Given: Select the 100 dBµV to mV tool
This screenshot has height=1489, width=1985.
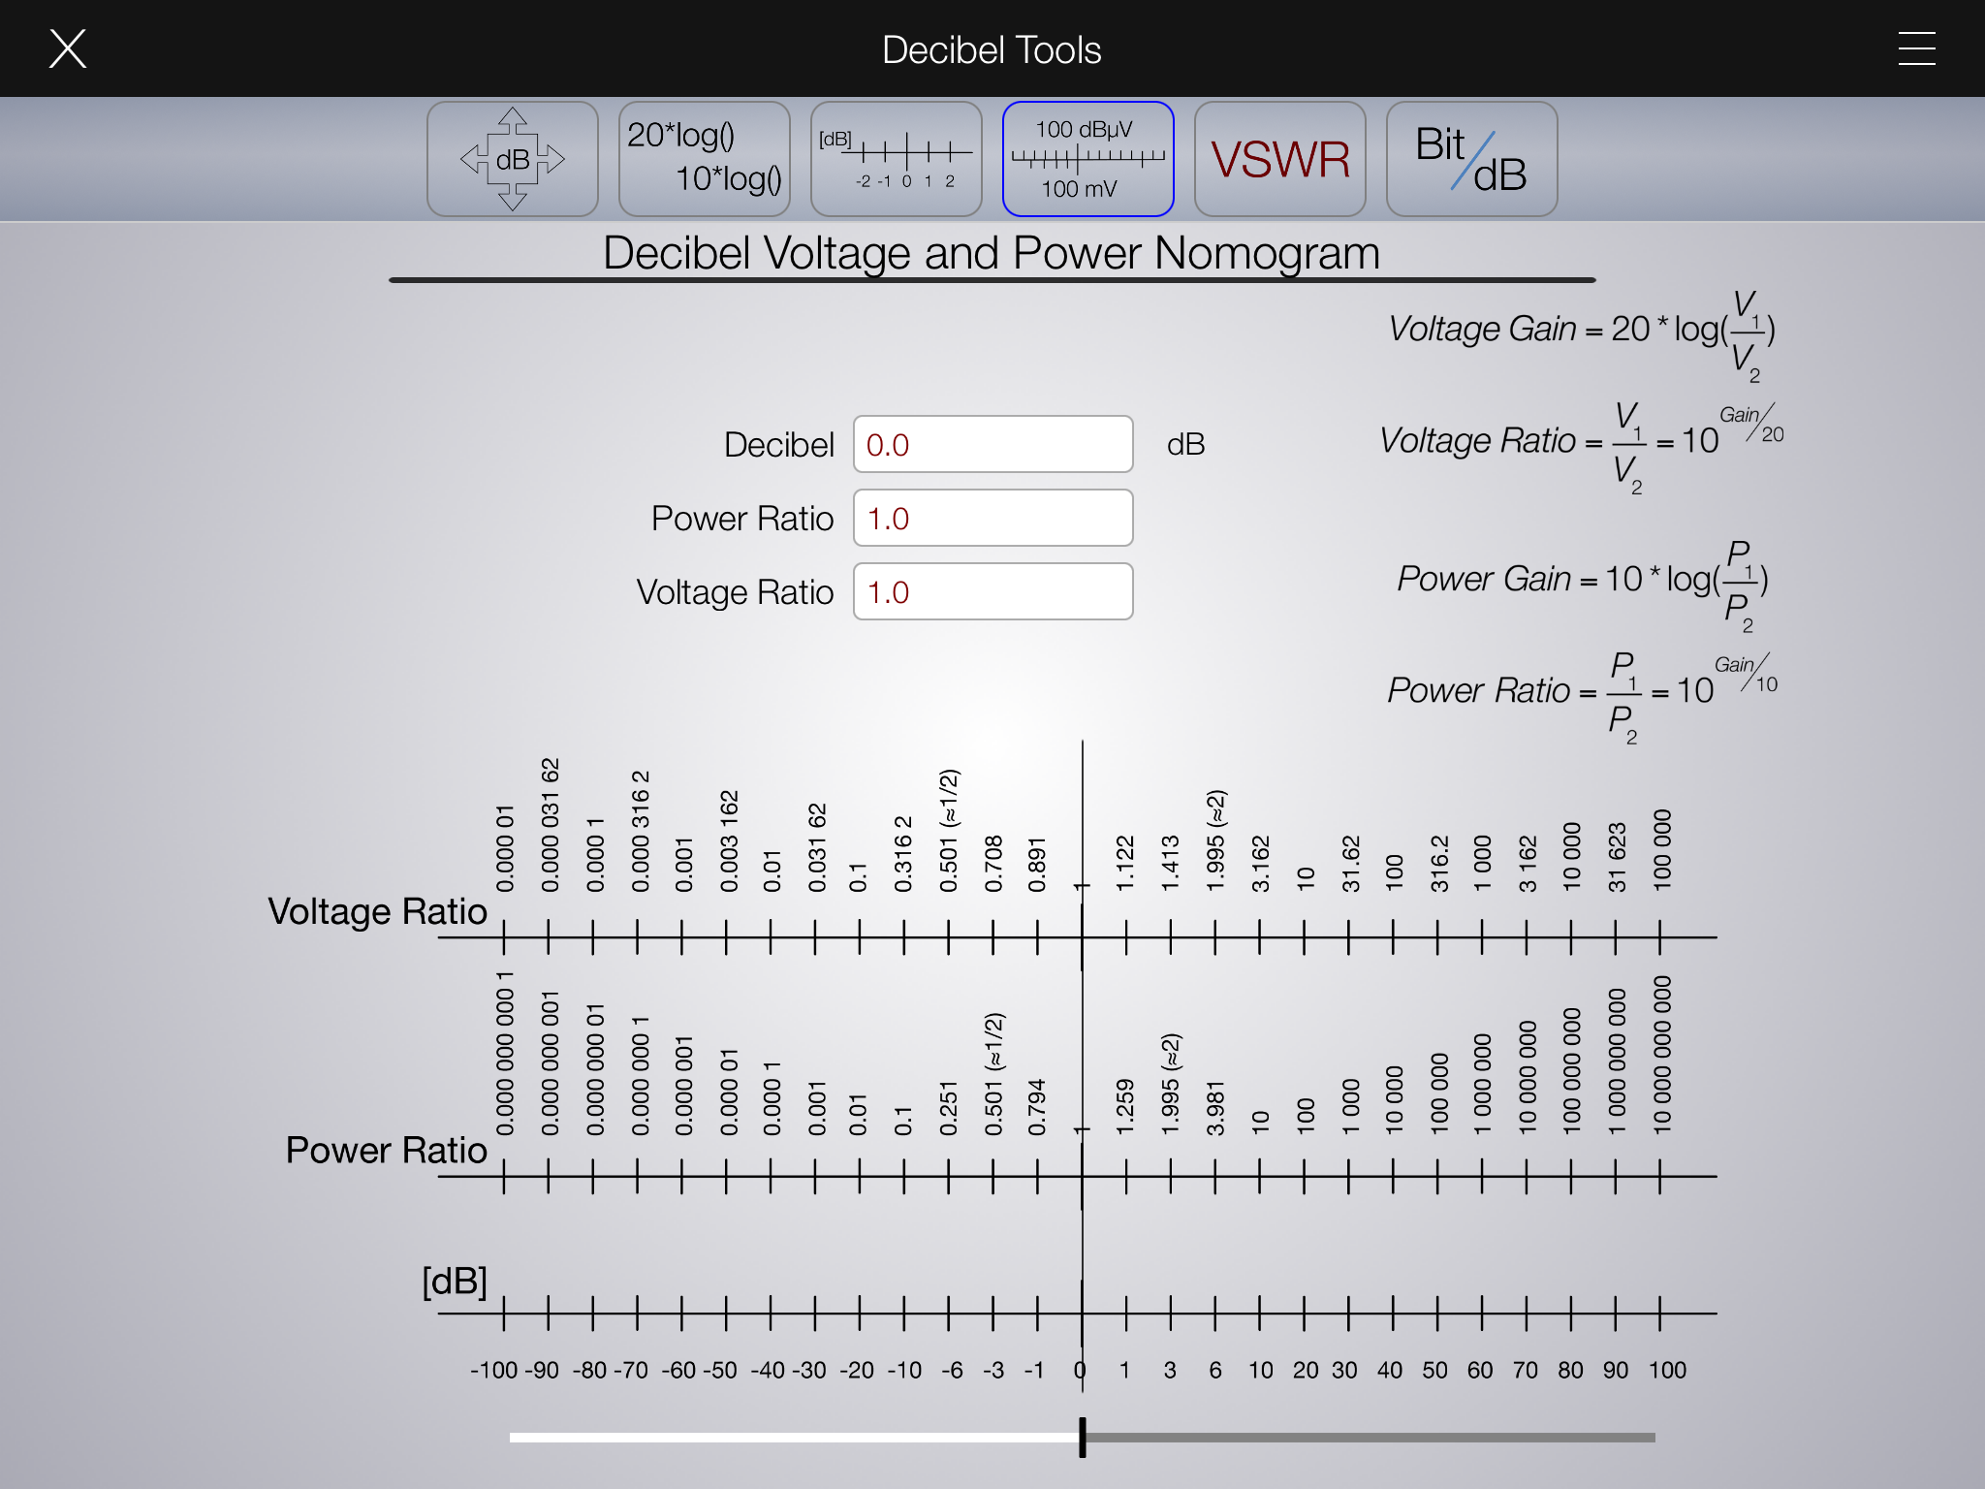Looking at the screenshot, I should 1087,159.
